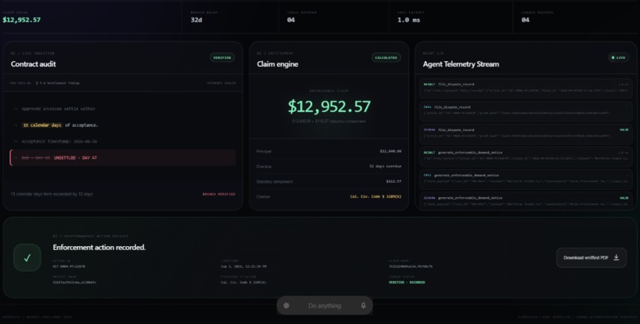Open the CALL file_dispute_record telemetry entry
This screenshot has width=640, height=324.
526,111
